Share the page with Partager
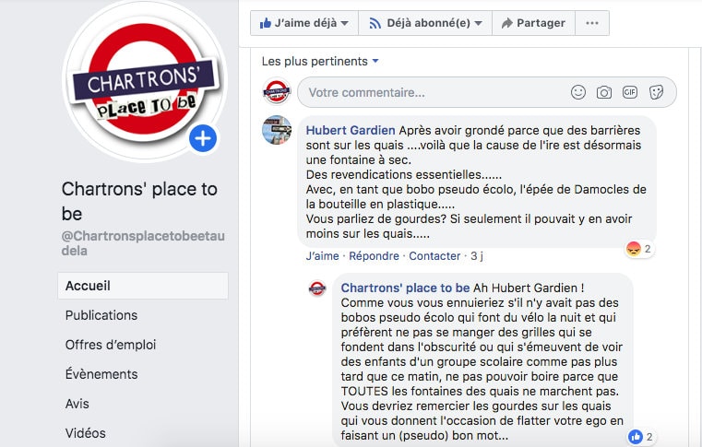 click(x=533, y=23)
